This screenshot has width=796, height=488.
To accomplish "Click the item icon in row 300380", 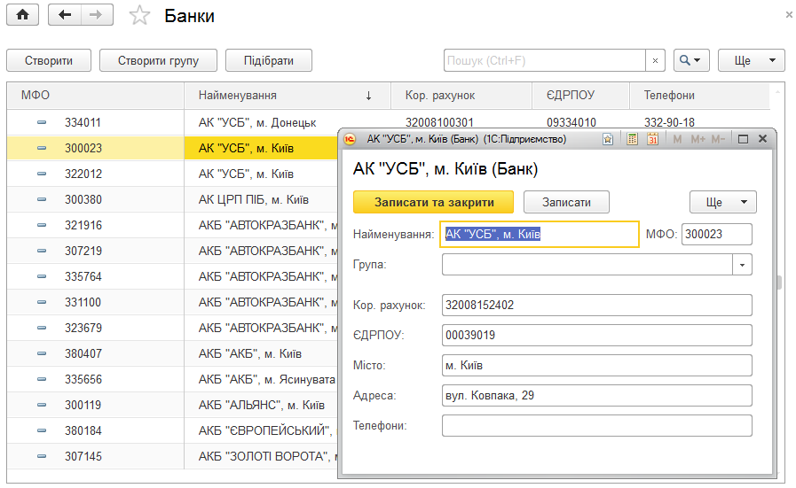I will click(x=42, y=199).
